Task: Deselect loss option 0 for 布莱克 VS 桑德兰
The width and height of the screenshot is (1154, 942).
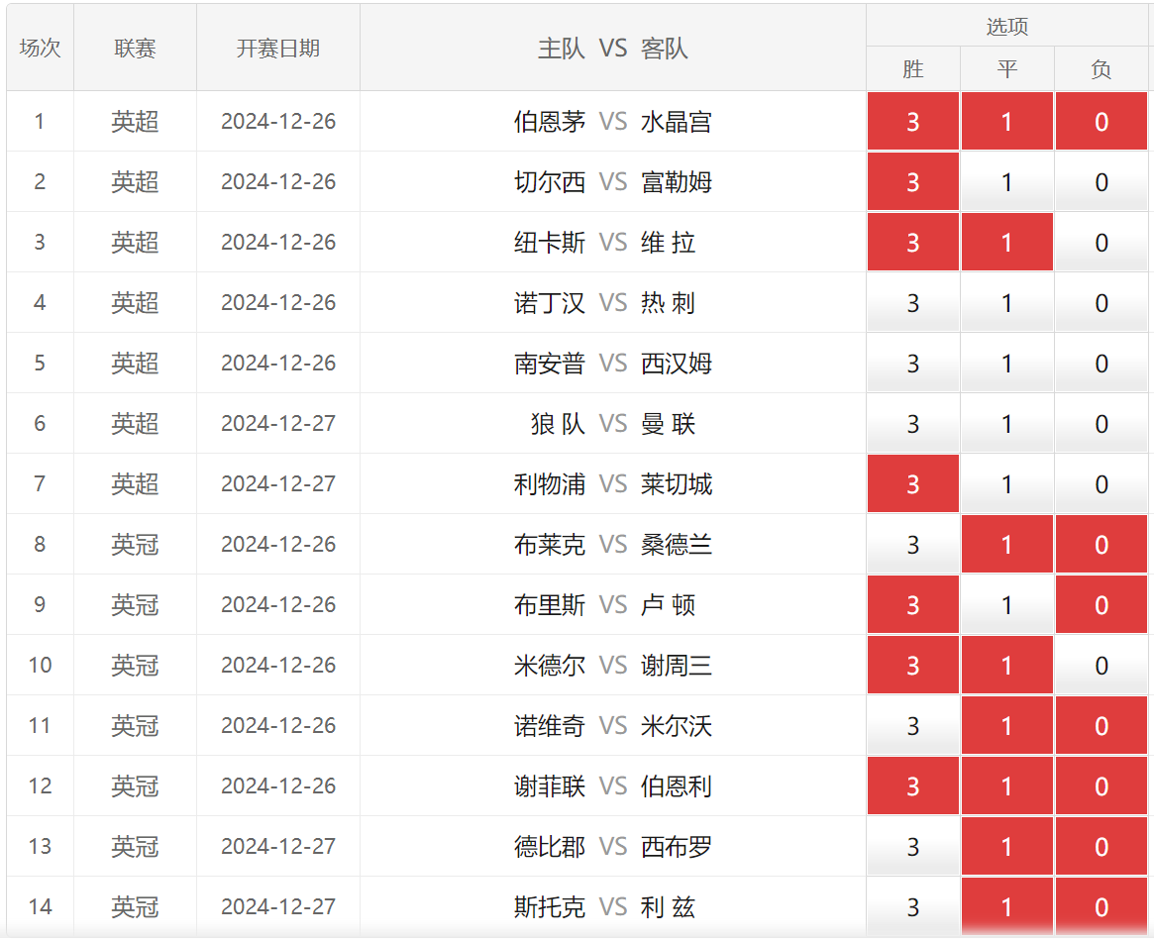Action: point(1102,544)
